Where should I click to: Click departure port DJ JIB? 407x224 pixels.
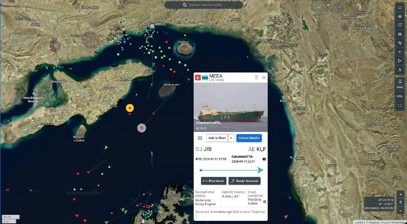pyautogui.click(x=203, y=149)
